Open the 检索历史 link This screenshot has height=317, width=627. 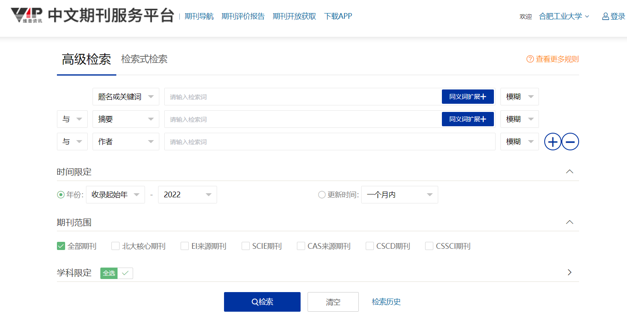[x=386, y=302]
